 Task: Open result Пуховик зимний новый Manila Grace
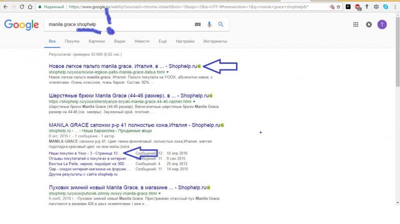coord(127,188)
